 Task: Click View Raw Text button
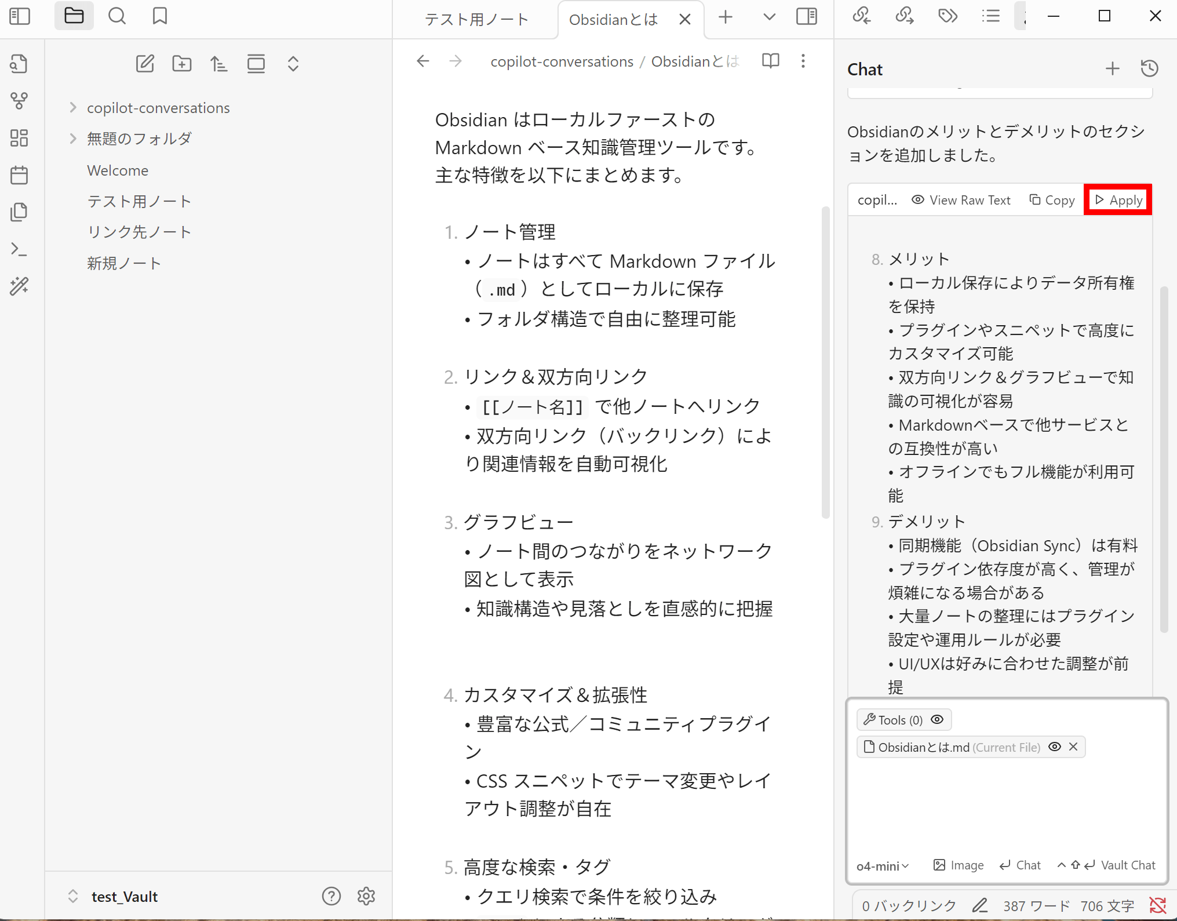point(961,200)
